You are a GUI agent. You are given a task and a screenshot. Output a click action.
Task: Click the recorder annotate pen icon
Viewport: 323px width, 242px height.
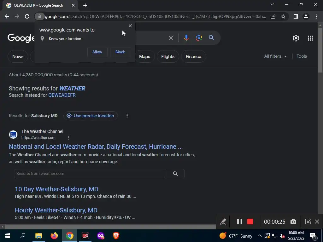click(x=223, y=222)
